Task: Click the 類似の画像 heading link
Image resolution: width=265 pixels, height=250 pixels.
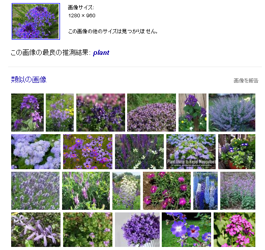Action: tap(28, 80)
